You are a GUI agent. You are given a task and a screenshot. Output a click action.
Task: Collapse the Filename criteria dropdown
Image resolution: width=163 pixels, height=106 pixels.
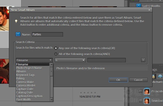pyautogui.click(x=51, y=60)
